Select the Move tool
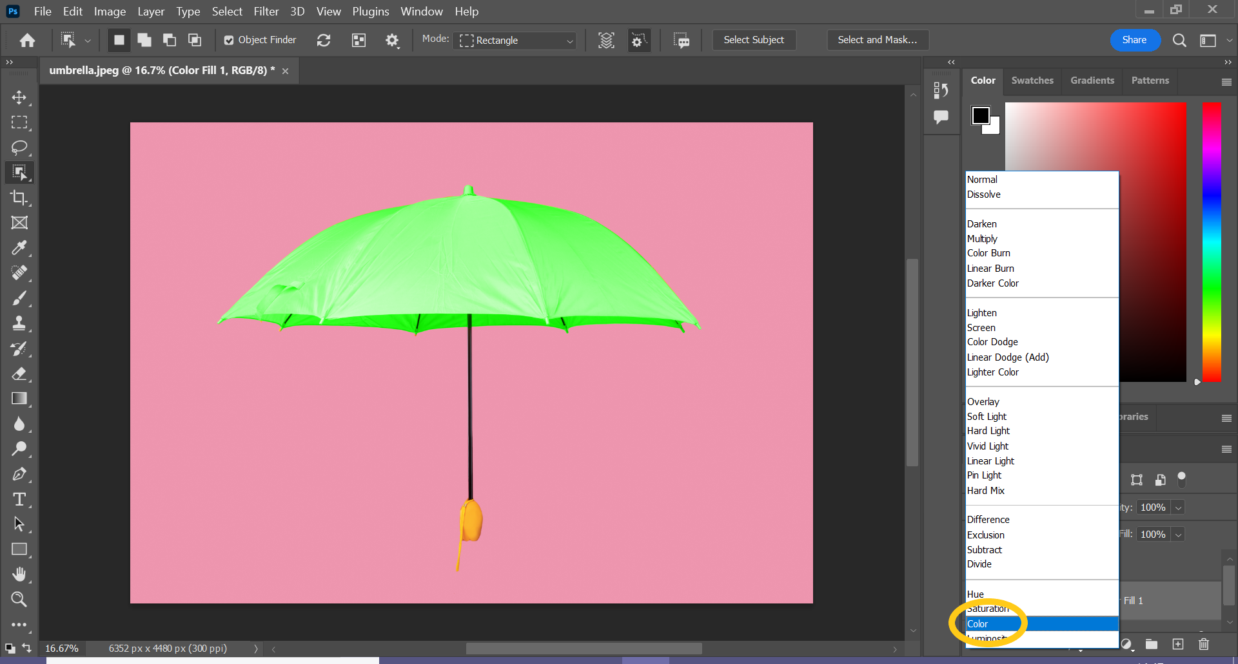Screen dimensions: 1238x664 click(x=19, y=97)
